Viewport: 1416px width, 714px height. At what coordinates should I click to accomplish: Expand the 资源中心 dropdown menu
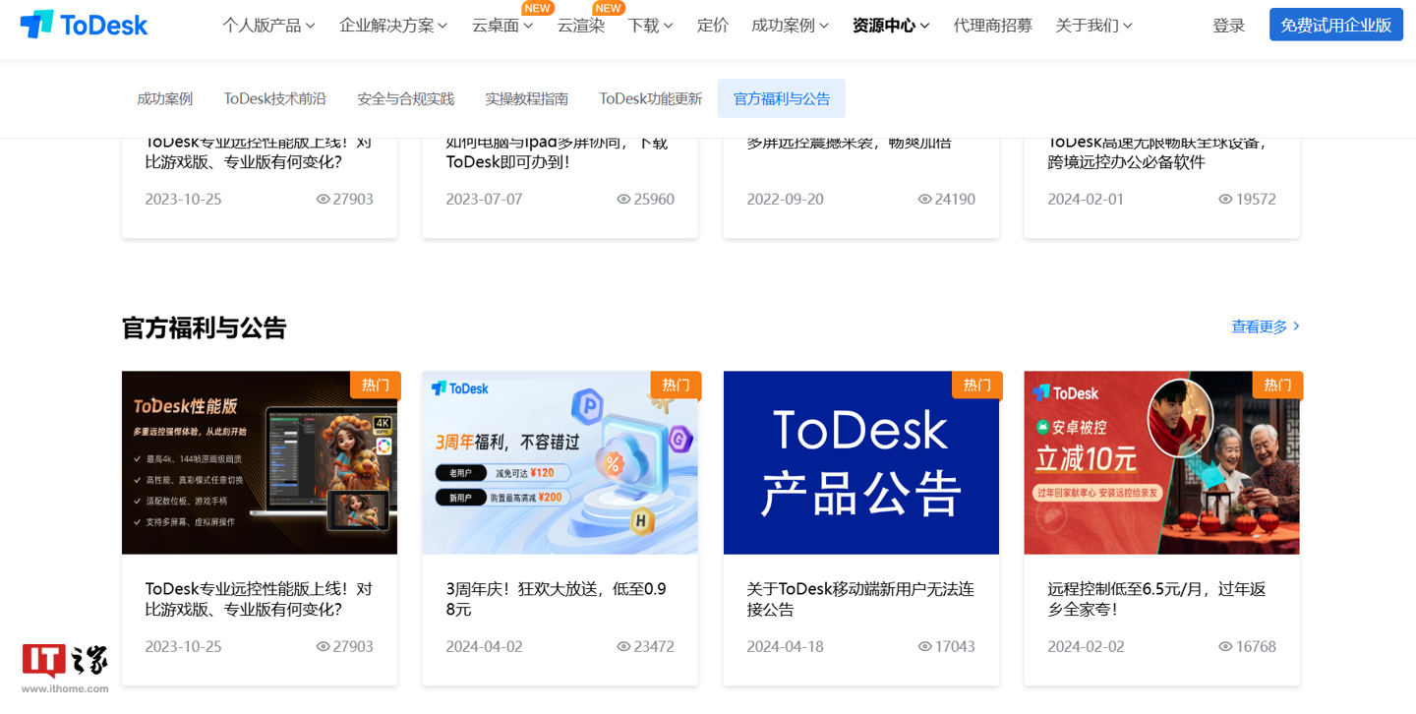click(x=891, y=26)
